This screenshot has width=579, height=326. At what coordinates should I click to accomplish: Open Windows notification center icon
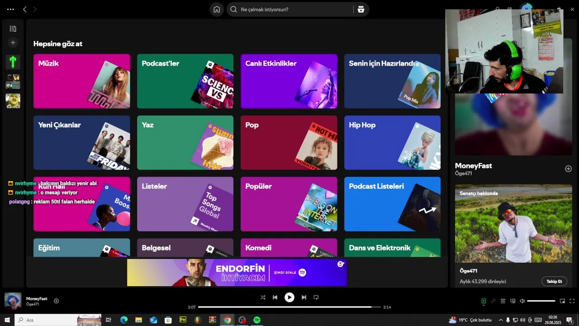570,320
